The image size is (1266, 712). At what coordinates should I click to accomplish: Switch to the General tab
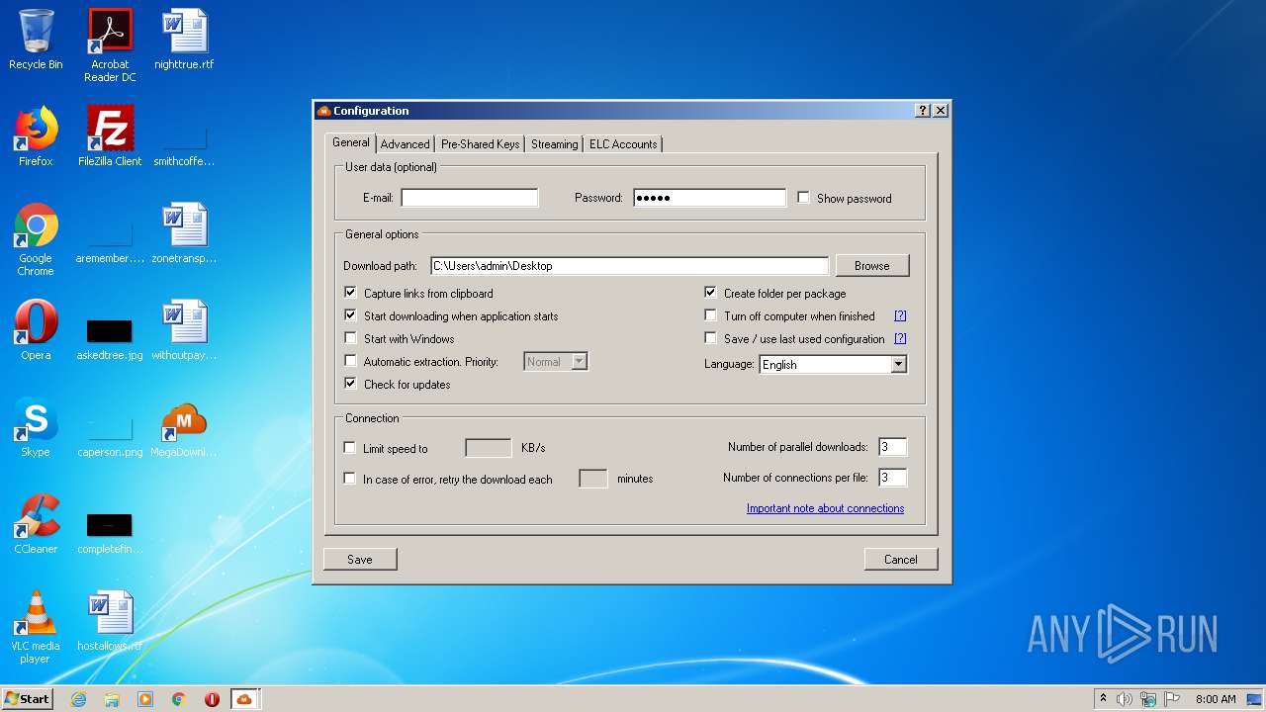[x=351, y=142]
